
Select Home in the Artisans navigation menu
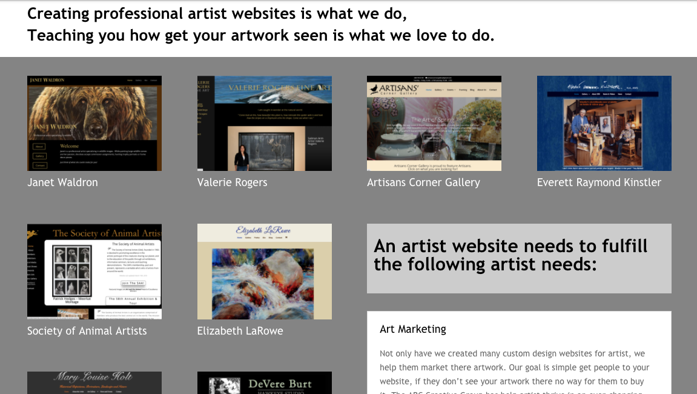pyautogui.click(x=429, y=90)
